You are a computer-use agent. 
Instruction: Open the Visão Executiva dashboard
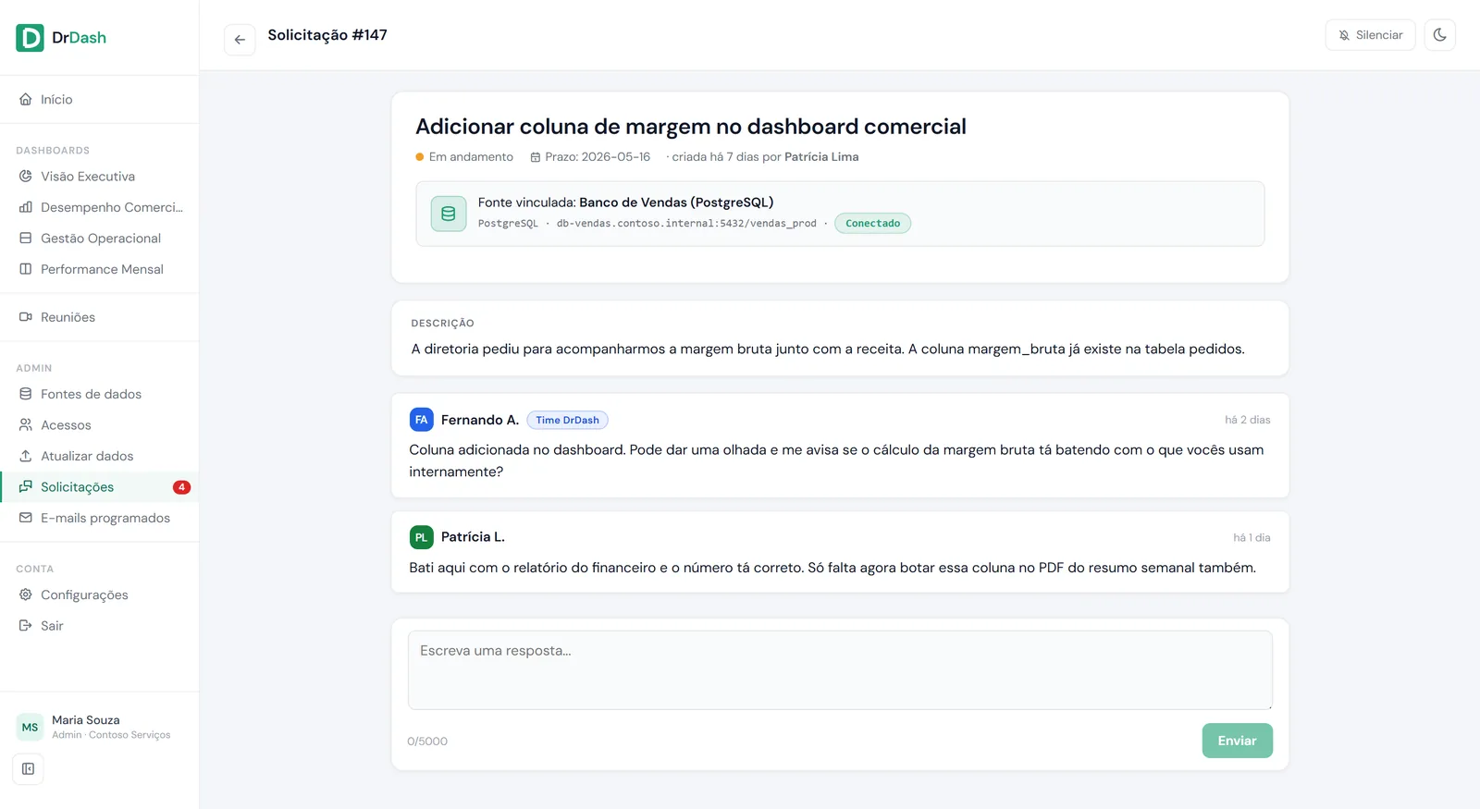[99, 177]
